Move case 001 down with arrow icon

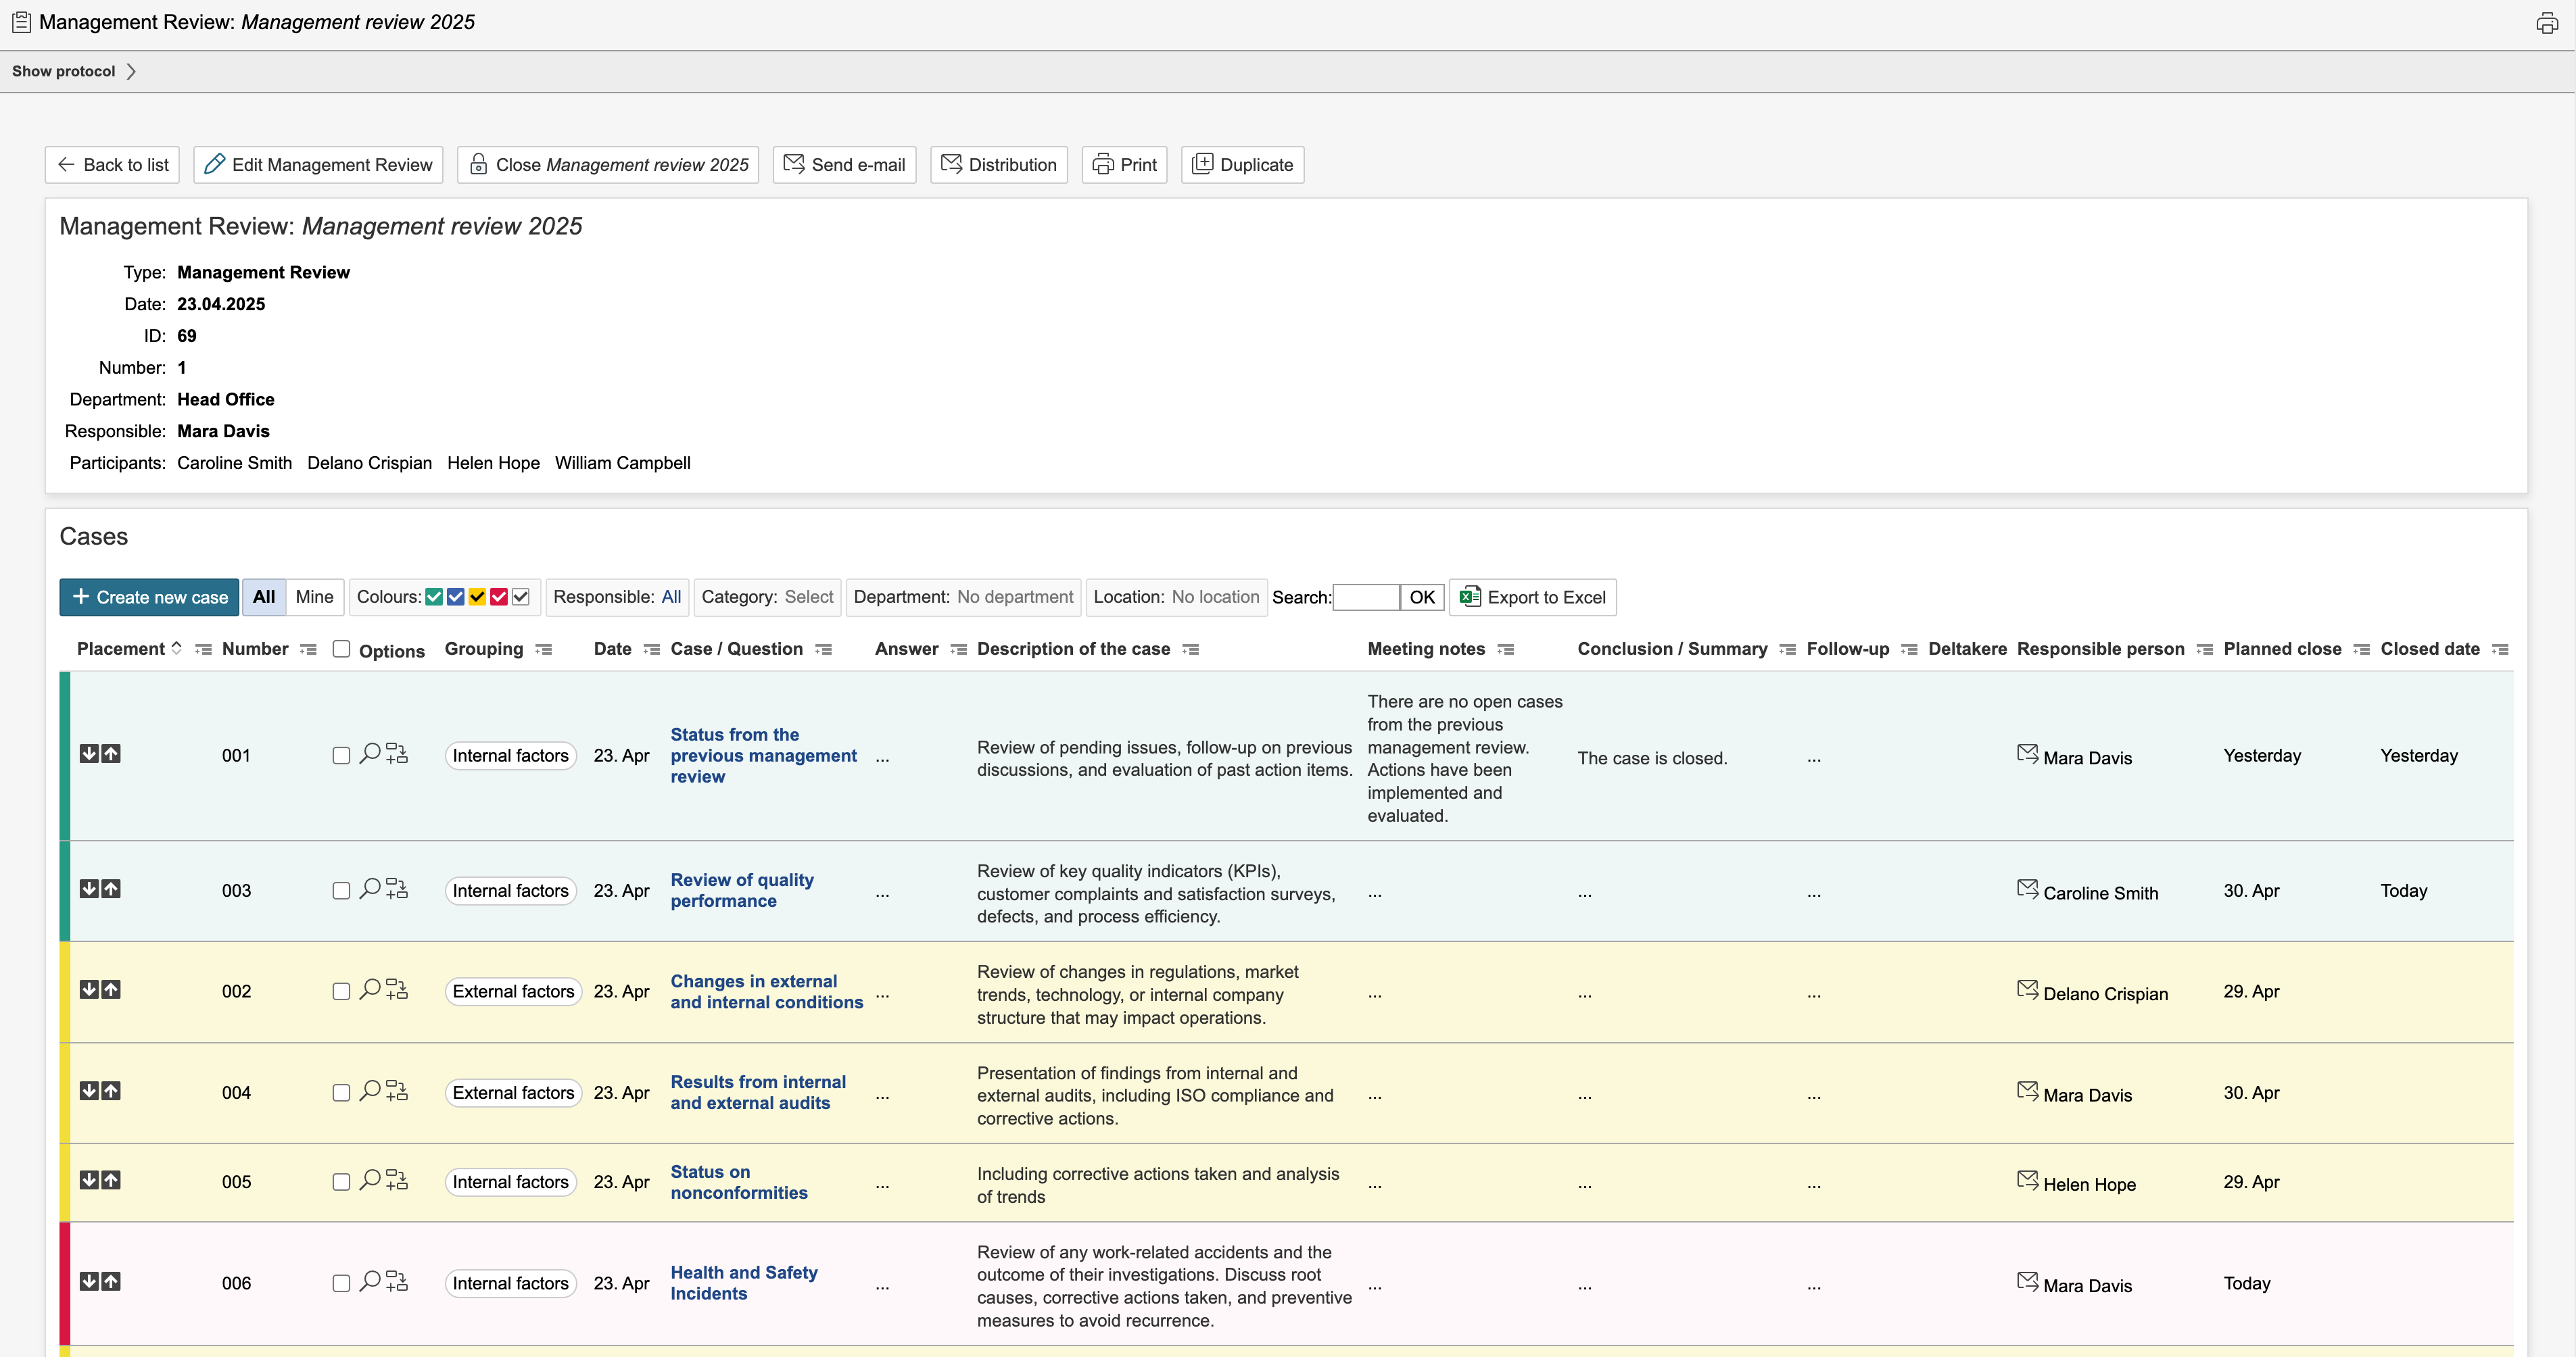[x=88, y=754]
